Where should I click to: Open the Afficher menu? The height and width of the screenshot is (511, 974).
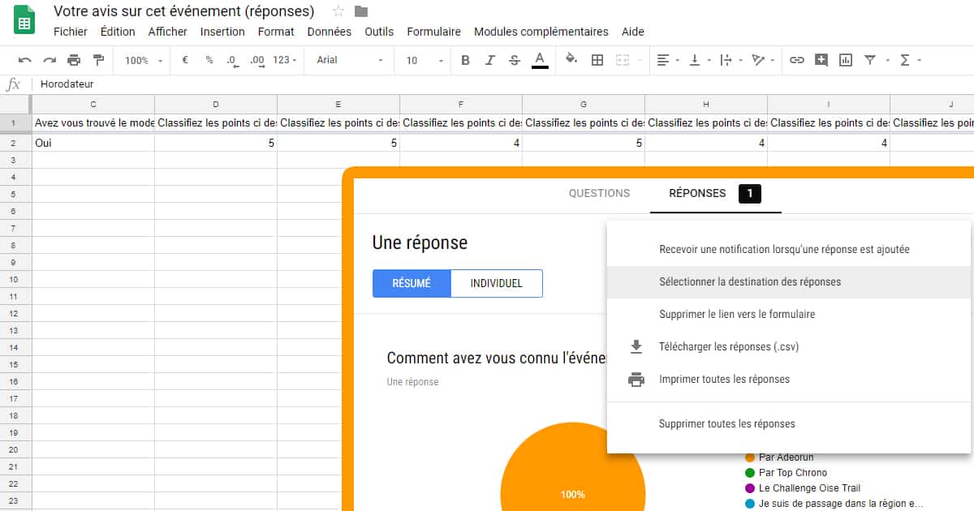tap(167, 32)
